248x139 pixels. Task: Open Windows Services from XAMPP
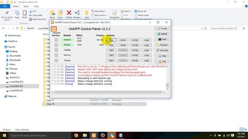click(162, 50)
